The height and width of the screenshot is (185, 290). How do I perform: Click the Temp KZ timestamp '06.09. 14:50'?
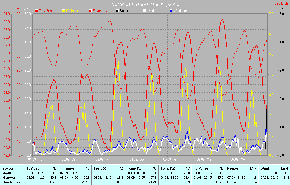[x=169, y=177]
